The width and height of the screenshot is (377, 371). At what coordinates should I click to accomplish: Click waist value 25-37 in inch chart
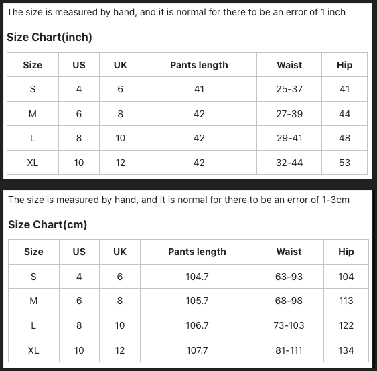[x=289, y=89]
